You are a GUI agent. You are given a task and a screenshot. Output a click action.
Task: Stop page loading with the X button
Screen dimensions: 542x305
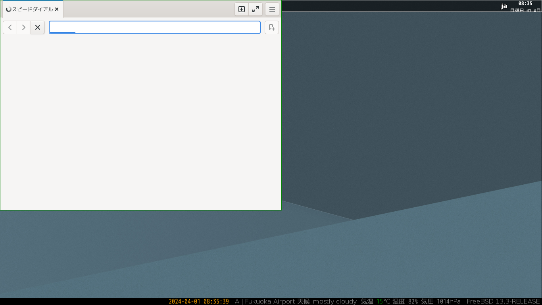tap(38, 27)
